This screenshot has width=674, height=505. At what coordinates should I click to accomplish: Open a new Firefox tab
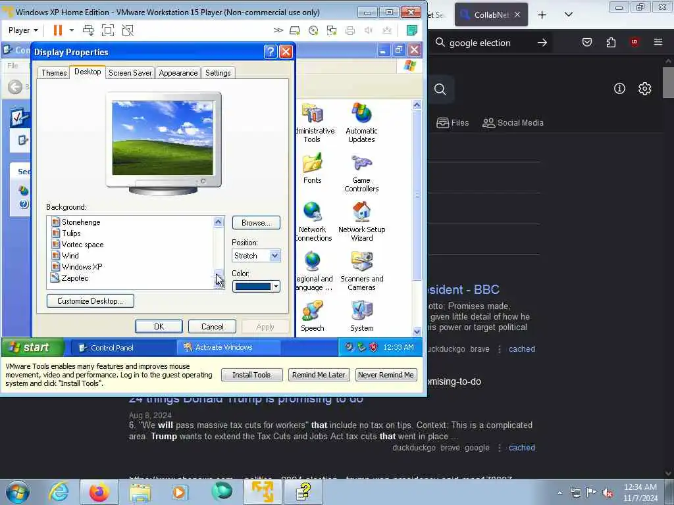point(542,15)
